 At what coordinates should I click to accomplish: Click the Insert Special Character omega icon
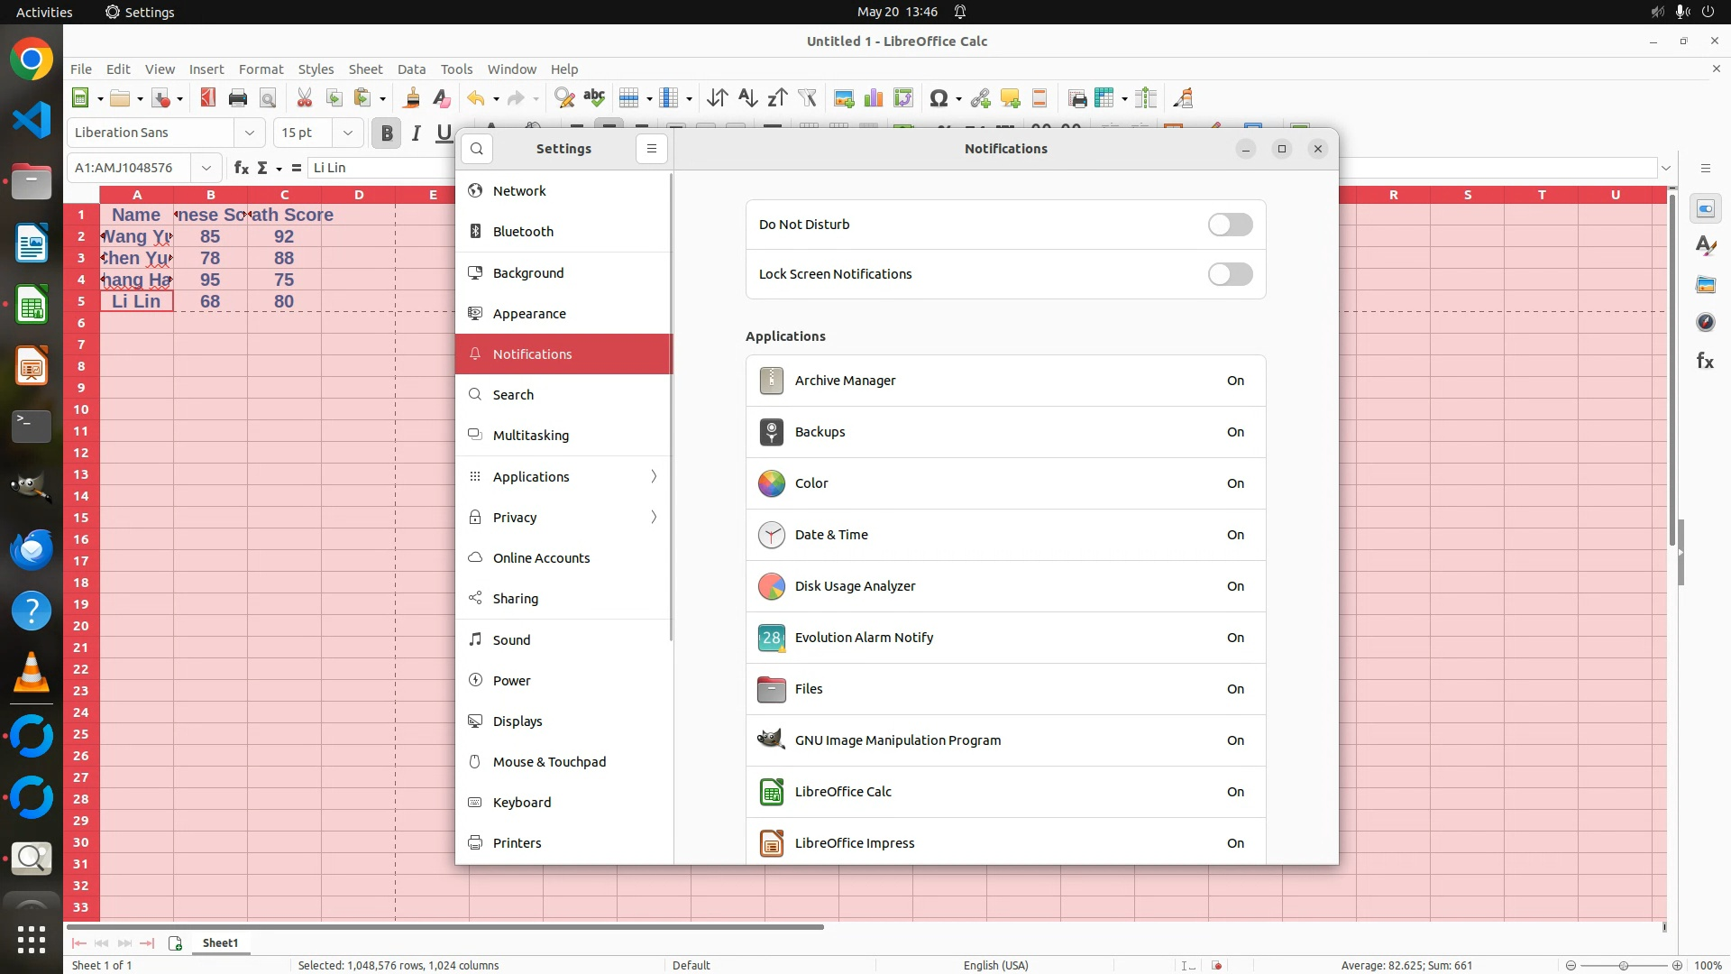tap(938, 98)
